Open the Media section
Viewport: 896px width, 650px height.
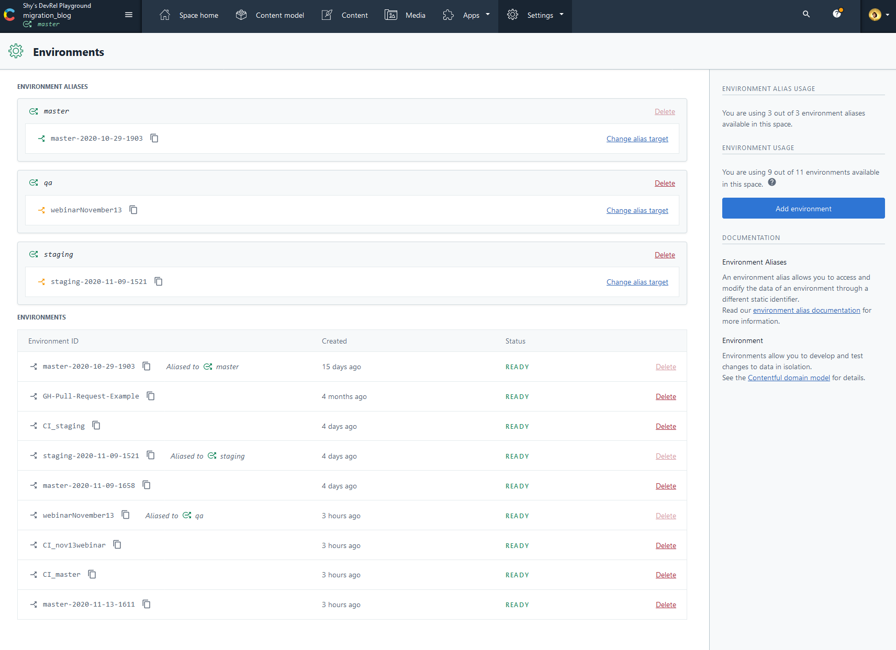(x=405, y=15)
